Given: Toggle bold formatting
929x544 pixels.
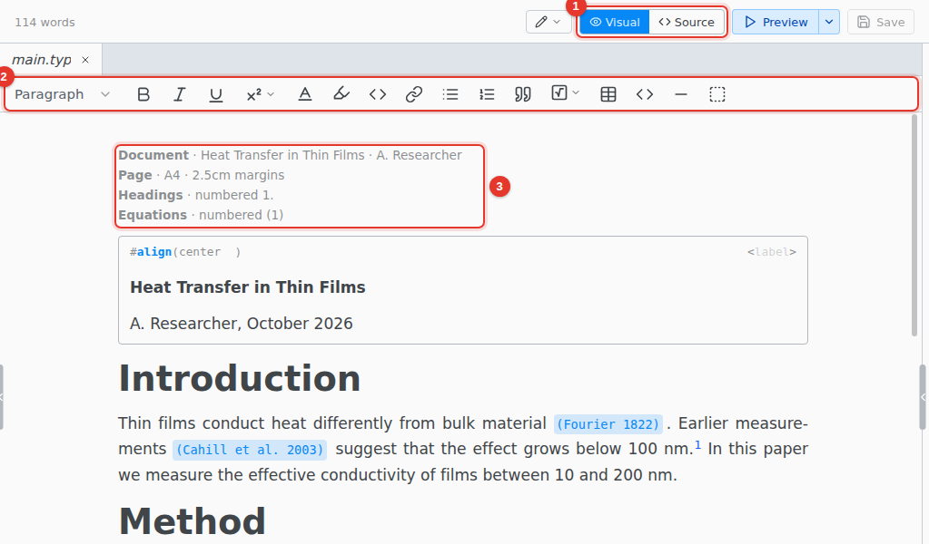Looking at the screenshot, I should [x=143, y=94].
